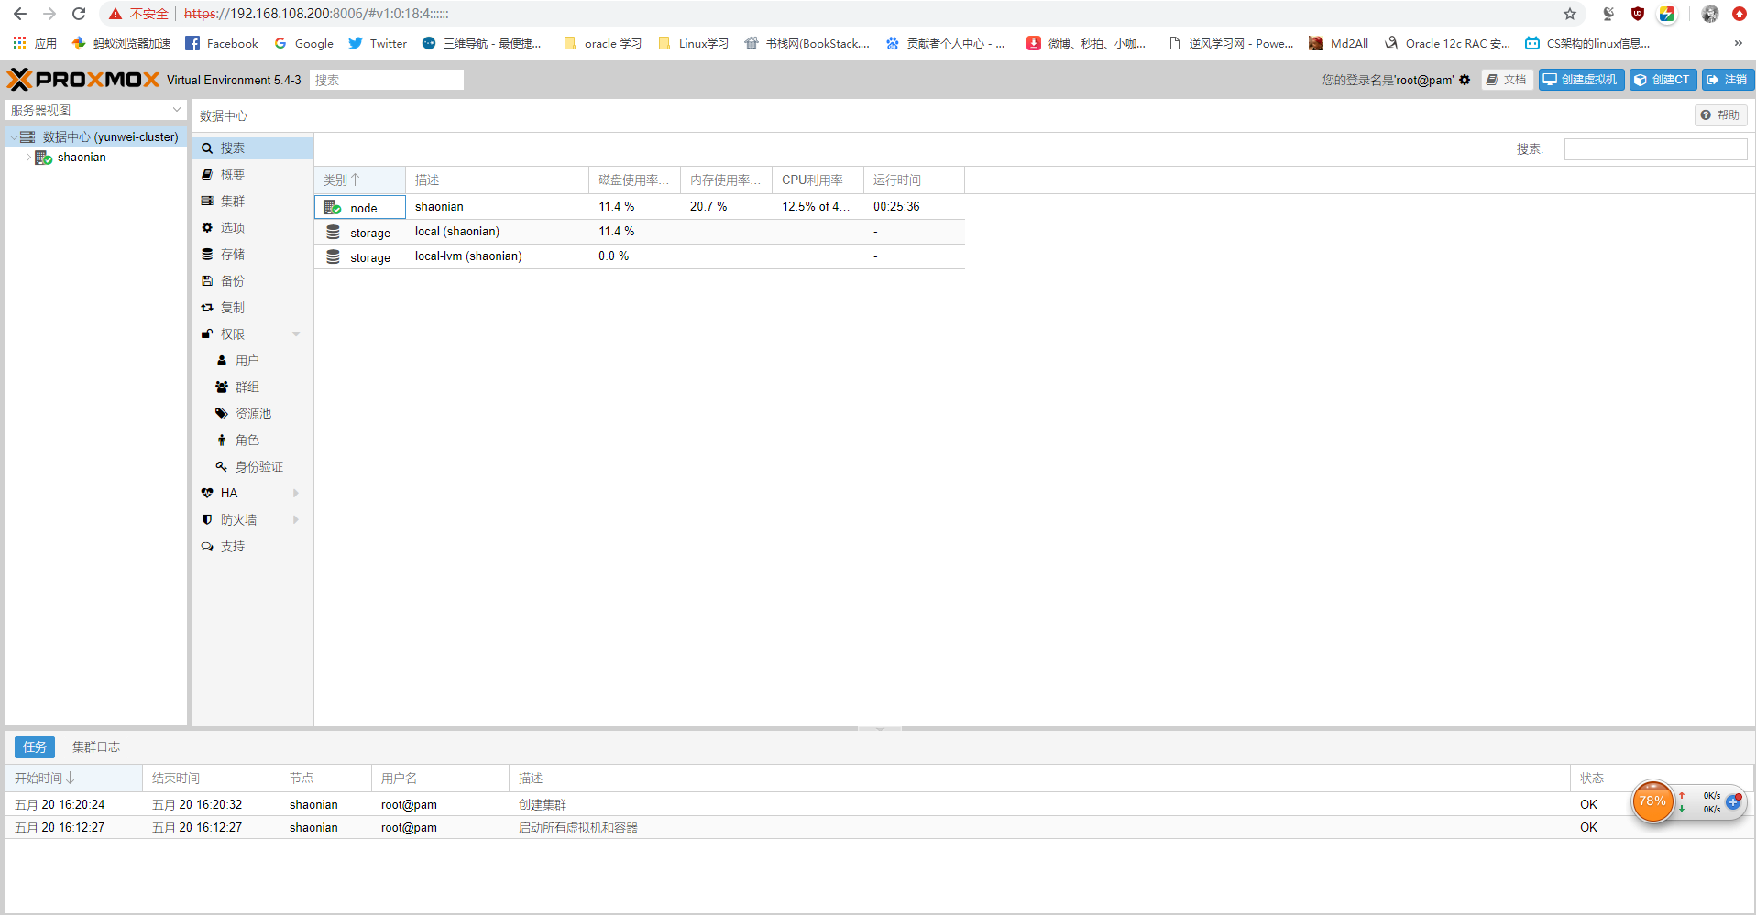
Task: Collapse the Permissions submenu arrow
Action: [x=296, y=334]
